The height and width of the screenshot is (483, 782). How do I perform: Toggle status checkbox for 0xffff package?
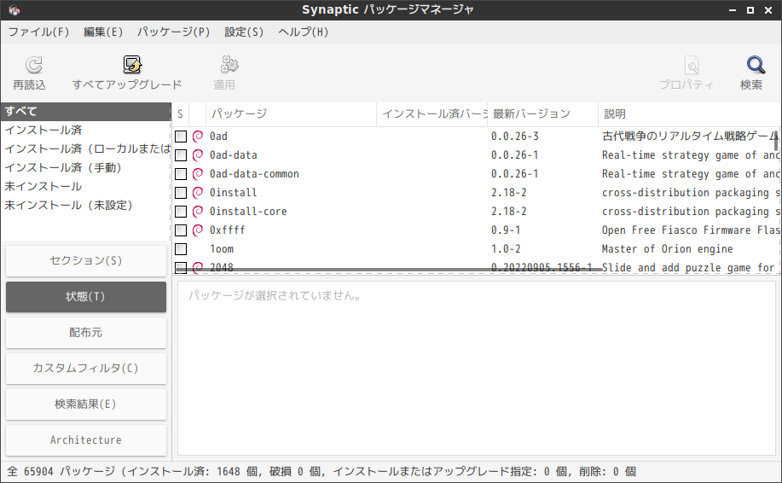pos(181,230)
